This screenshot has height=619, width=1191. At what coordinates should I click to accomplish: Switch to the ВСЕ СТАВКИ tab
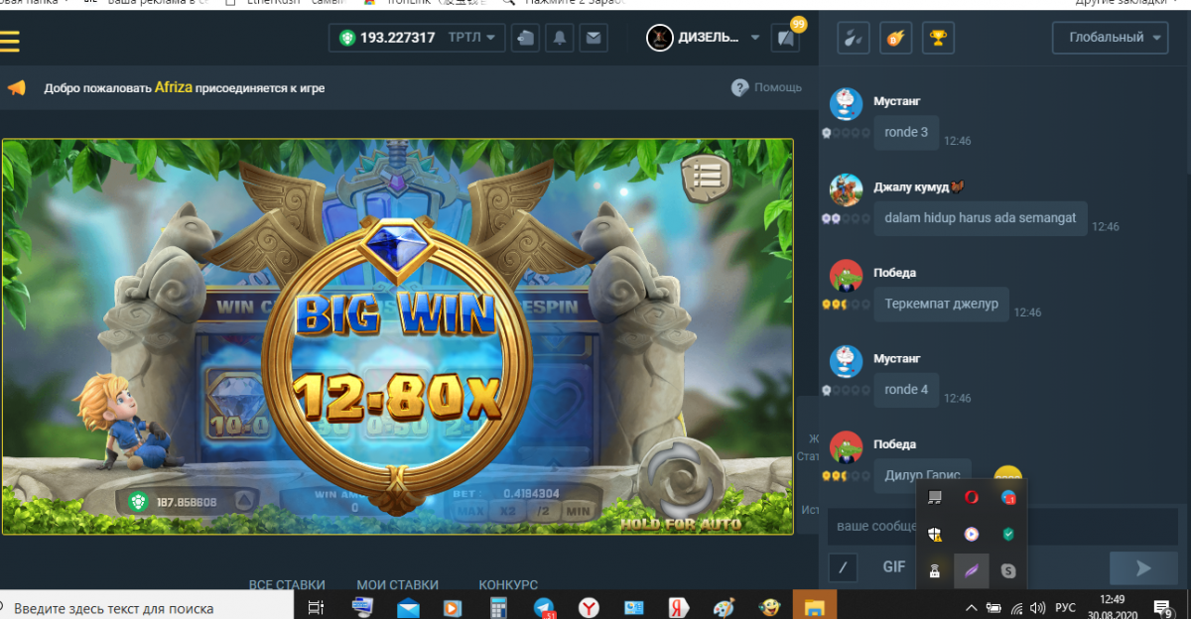(287, 585)
